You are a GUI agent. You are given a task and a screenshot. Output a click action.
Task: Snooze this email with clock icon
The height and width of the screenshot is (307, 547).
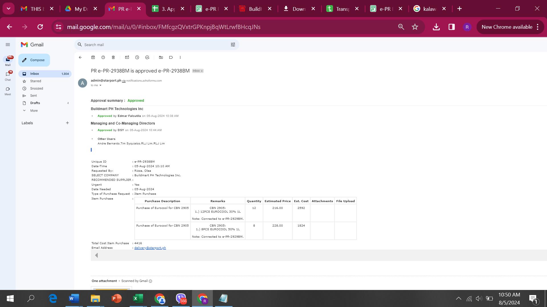coord(137,57)
